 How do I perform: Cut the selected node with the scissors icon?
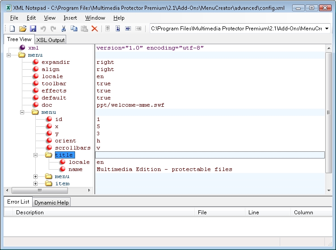tap(64, 29)
